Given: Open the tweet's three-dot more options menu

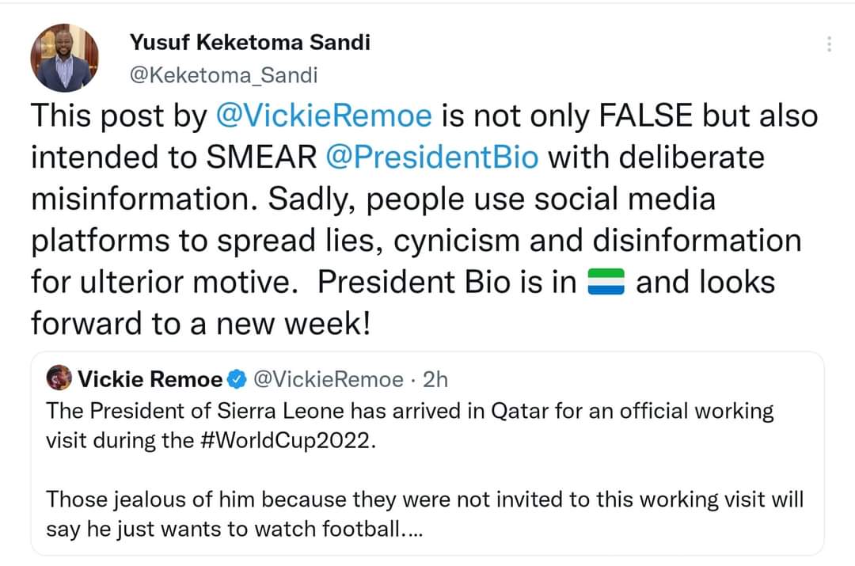Looking at the screenshot, I should coord(829,44).
